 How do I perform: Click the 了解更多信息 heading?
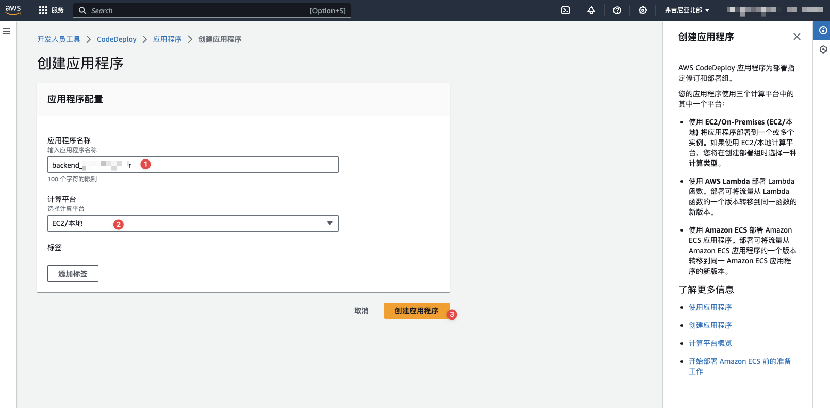[x=706, y=290]
